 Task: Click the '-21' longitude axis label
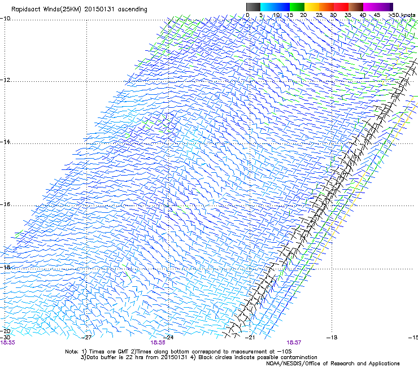(x=250, y=338)
